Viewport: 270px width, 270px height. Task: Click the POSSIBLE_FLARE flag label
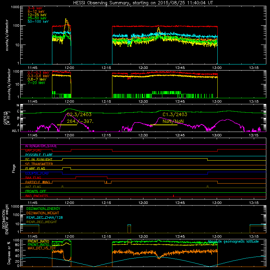(39, 155)
